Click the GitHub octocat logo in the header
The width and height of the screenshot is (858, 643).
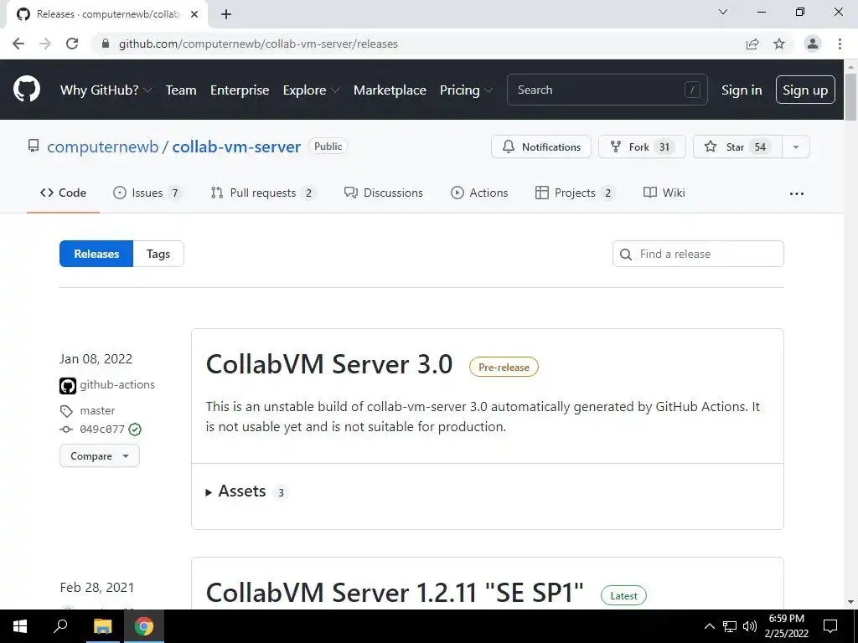27,90
